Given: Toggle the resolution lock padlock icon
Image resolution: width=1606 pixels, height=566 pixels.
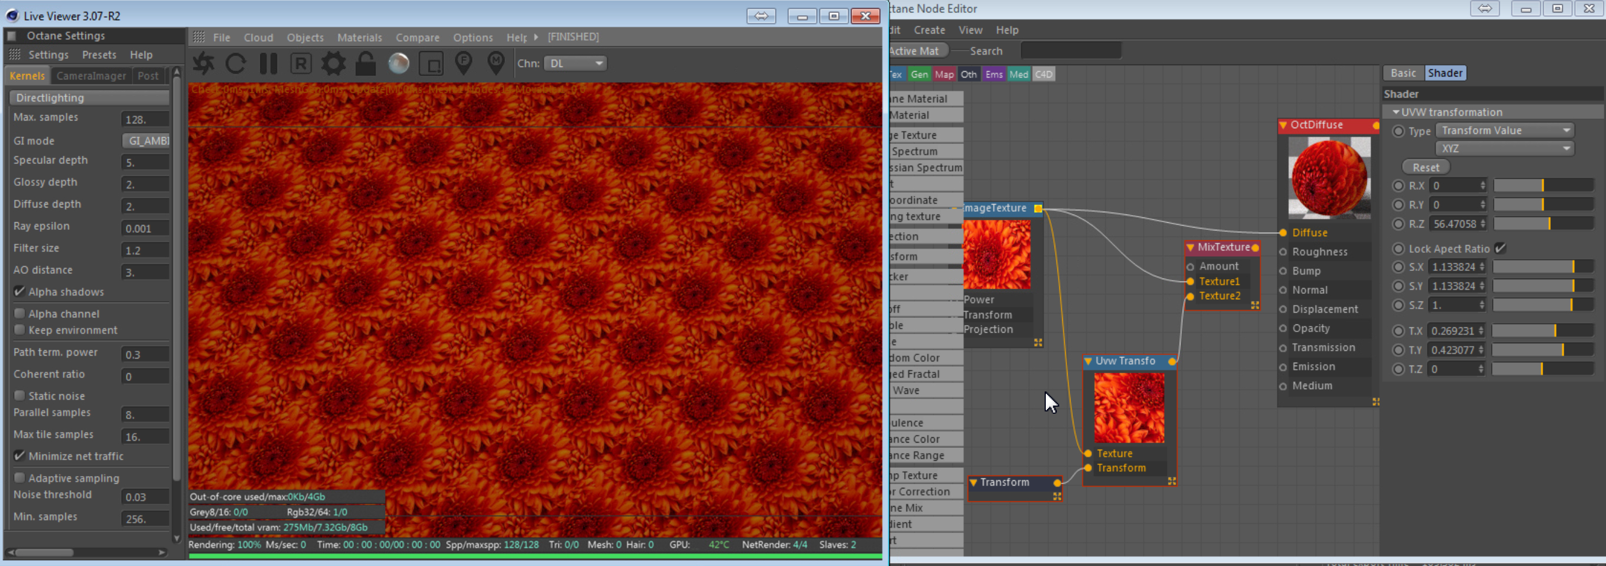Looking at the screenshot, I should (366, 63).
